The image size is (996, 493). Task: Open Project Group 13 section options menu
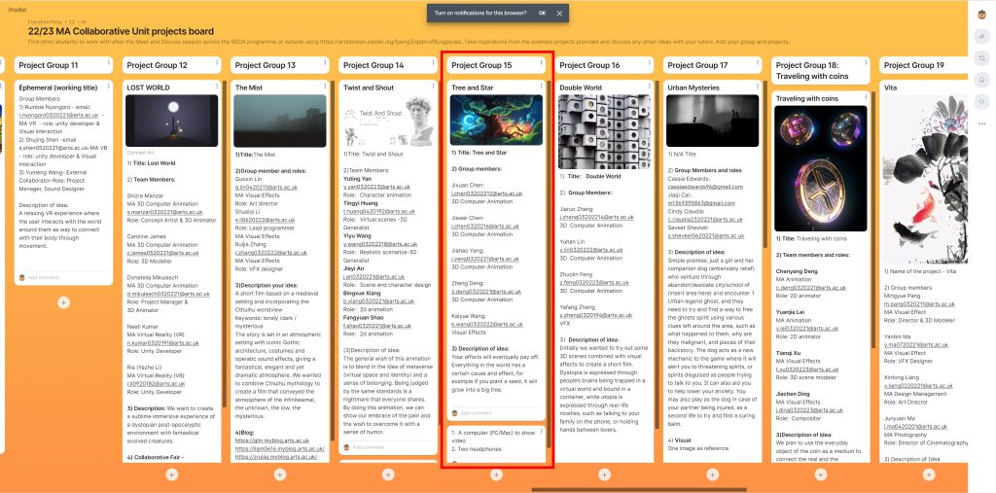[x=325, y=63]
